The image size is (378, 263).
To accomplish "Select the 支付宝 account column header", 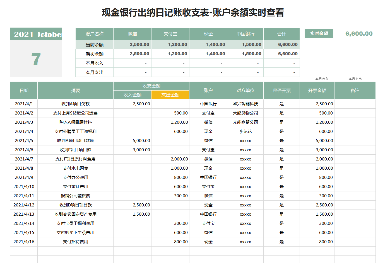I will click(x=170, y=34).
